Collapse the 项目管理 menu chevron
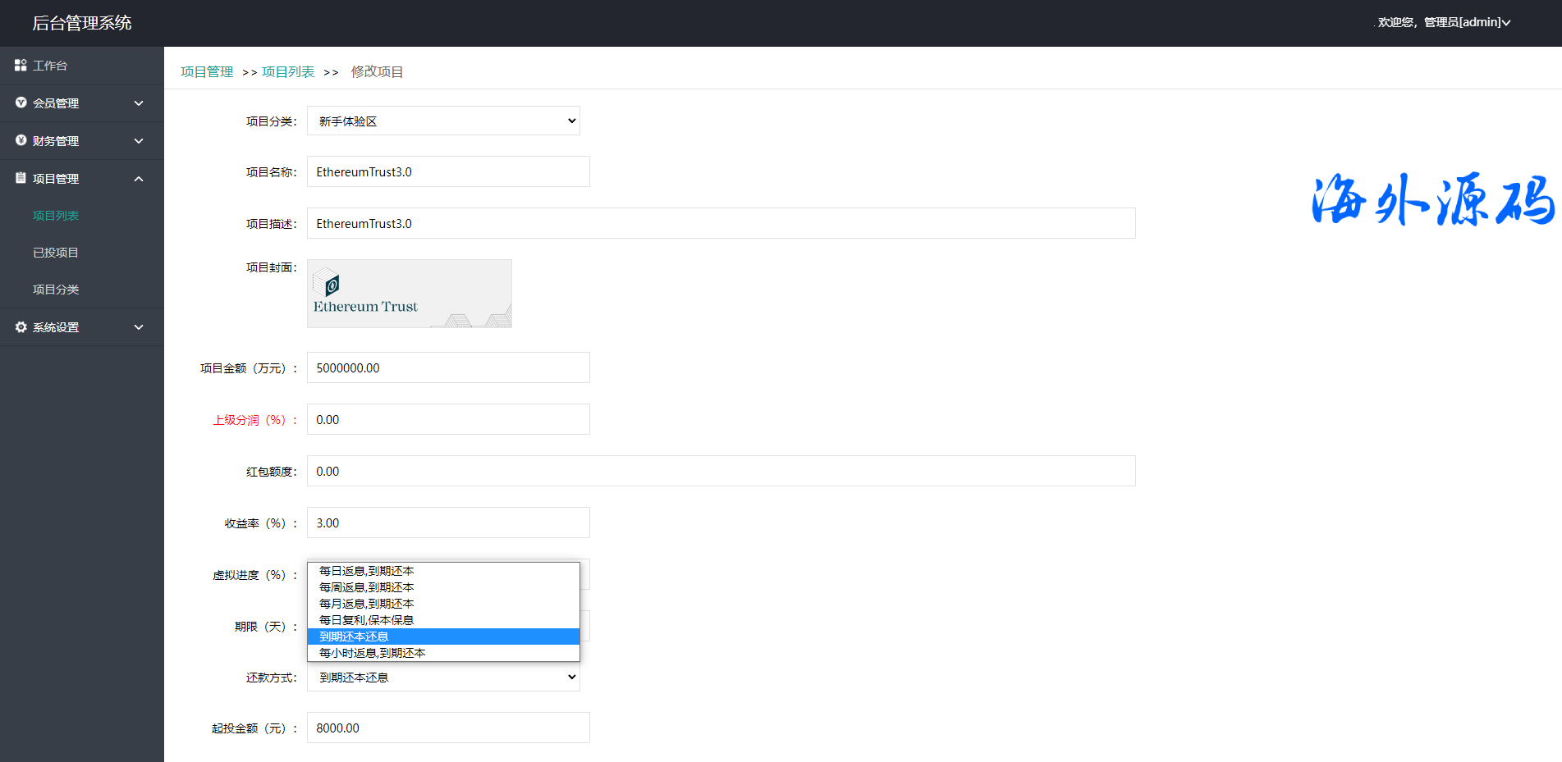 (139, 179)
